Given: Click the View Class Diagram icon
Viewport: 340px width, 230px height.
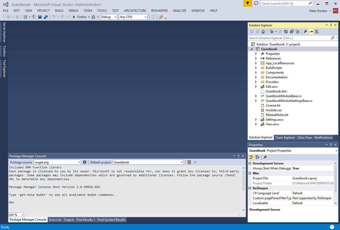Looking at the screenshot, I should point(317,32).
